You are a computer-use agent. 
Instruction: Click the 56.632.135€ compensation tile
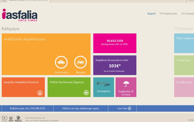[x=115, y=43]
